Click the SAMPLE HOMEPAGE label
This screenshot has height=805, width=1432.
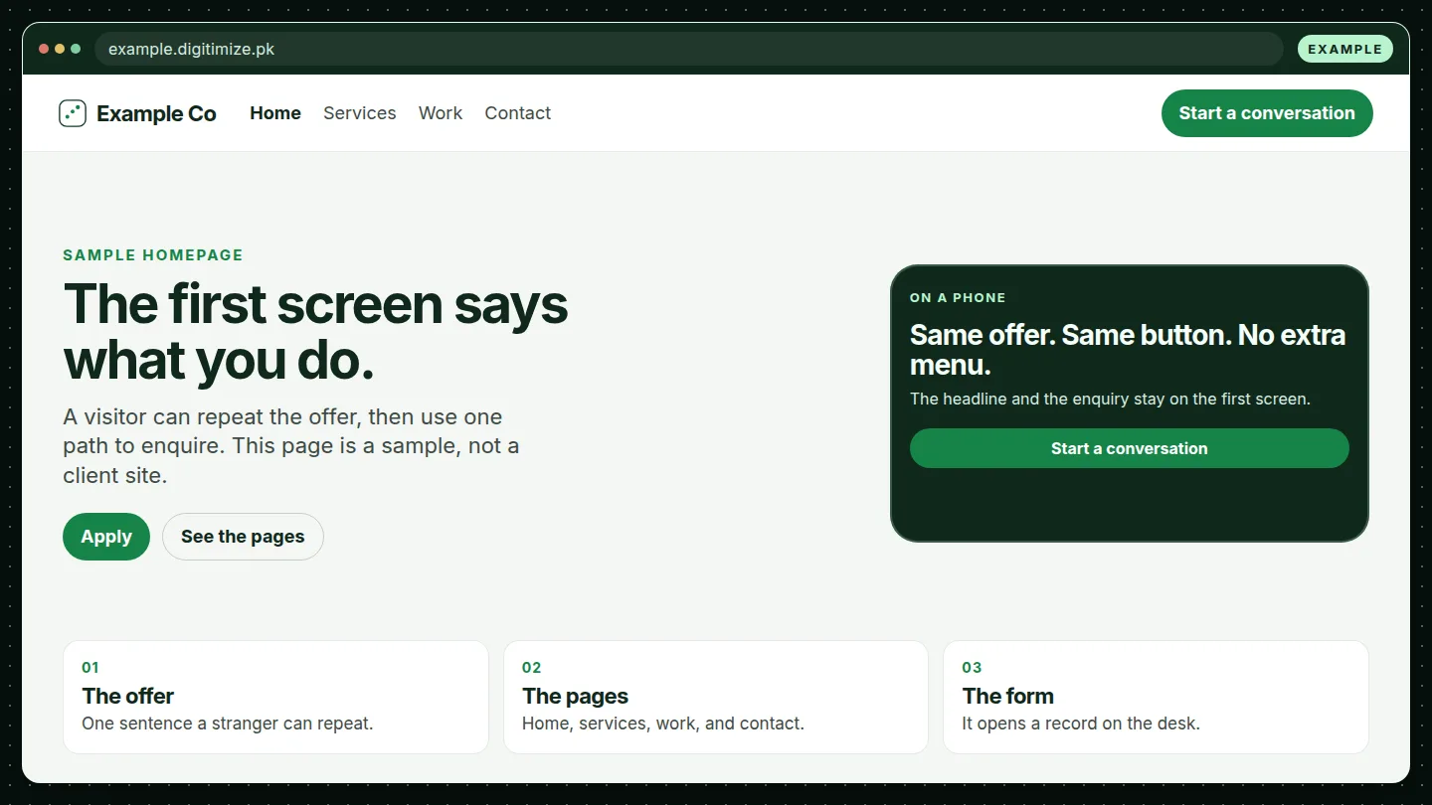click(x=153, y=255)
